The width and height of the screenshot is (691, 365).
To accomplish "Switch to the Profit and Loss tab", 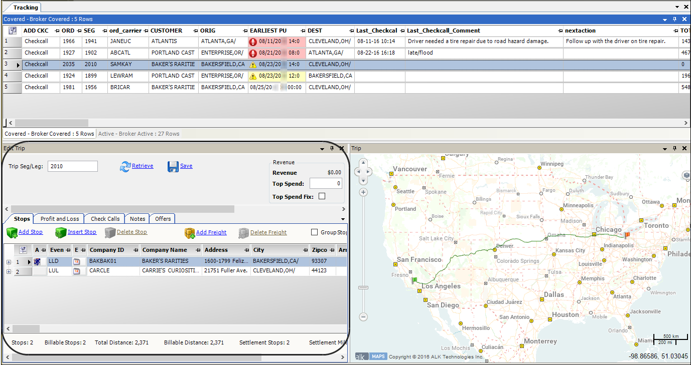I will coord(60,219).
